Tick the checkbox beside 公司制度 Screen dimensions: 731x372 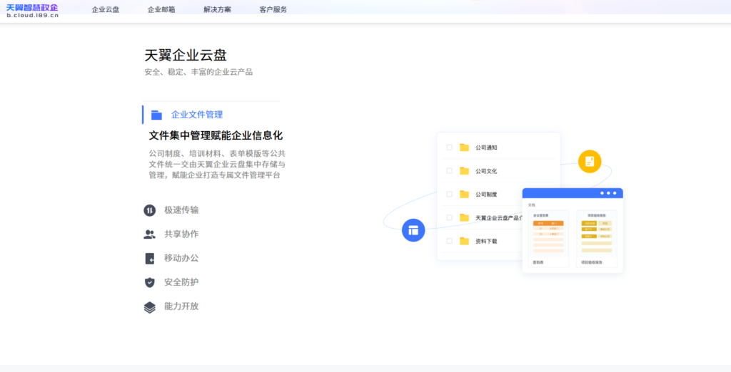click(x=450, y=194)
